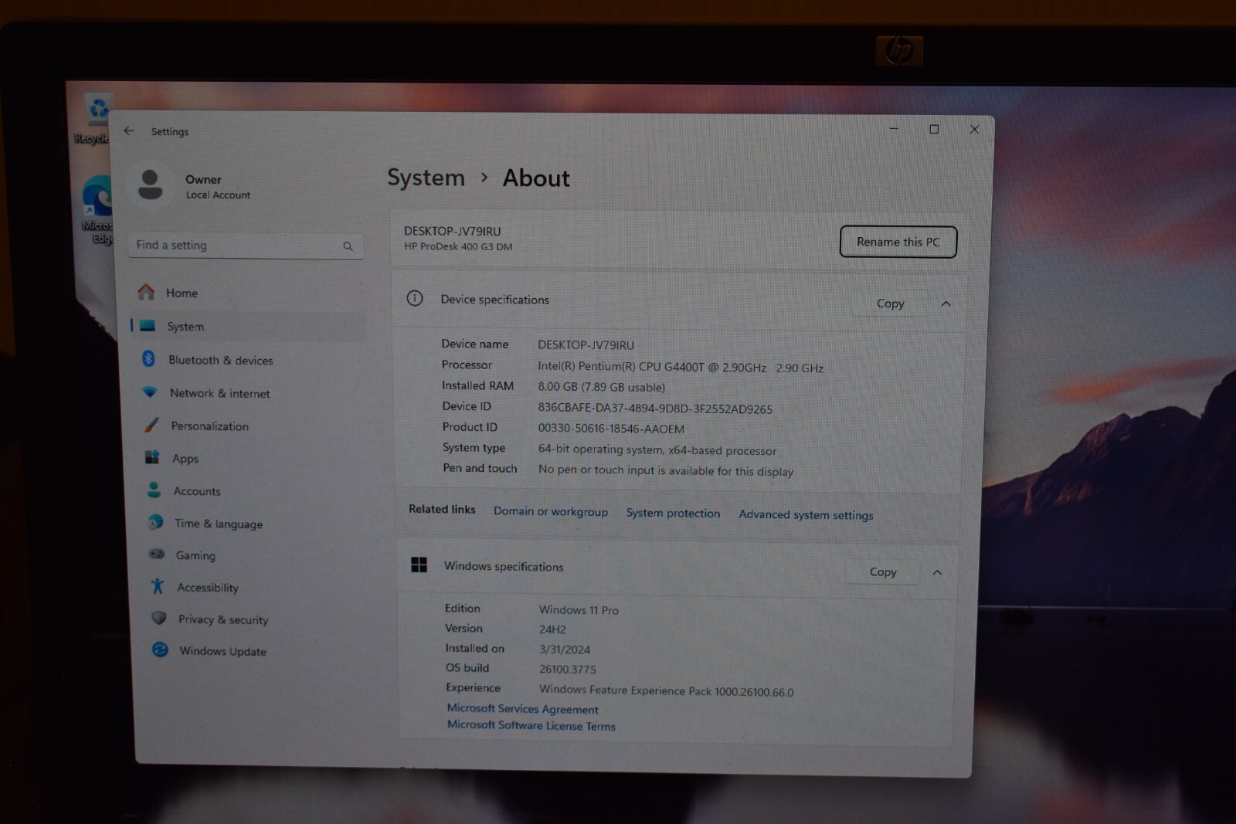Click System in the breadcrumb
Viewport: 1236px width, 824px height.
click(x=426, y=177)
